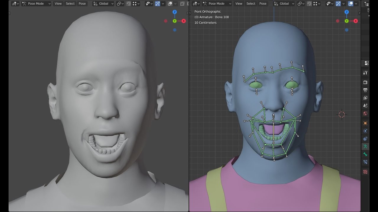Click the blue Z axis gizmo in left viewport
The height and width of the screenshot is (212, 378).
pos(175,12)
